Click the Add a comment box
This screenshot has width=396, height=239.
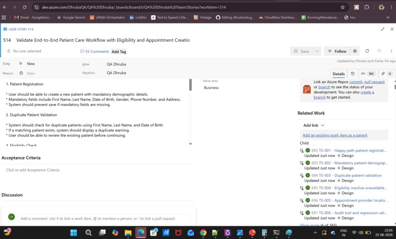[104, 218]
